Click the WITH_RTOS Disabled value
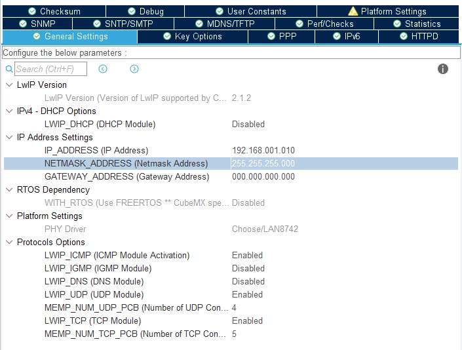This screenshot has width=462, height=350. 248,203
